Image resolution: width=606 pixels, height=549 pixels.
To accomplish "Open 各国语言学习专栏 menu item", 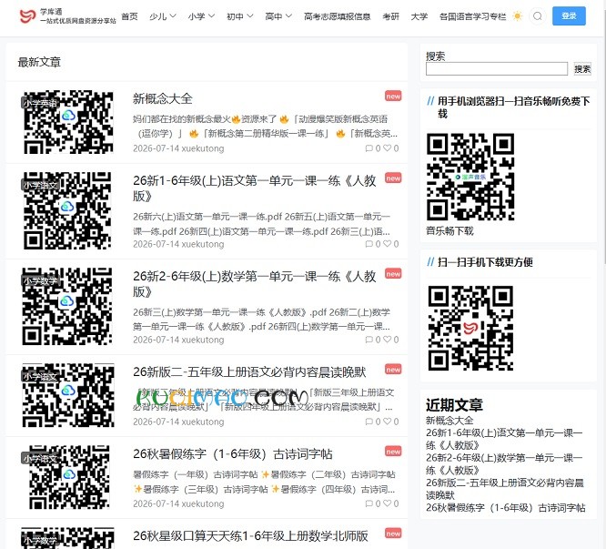I will [472, 16].
